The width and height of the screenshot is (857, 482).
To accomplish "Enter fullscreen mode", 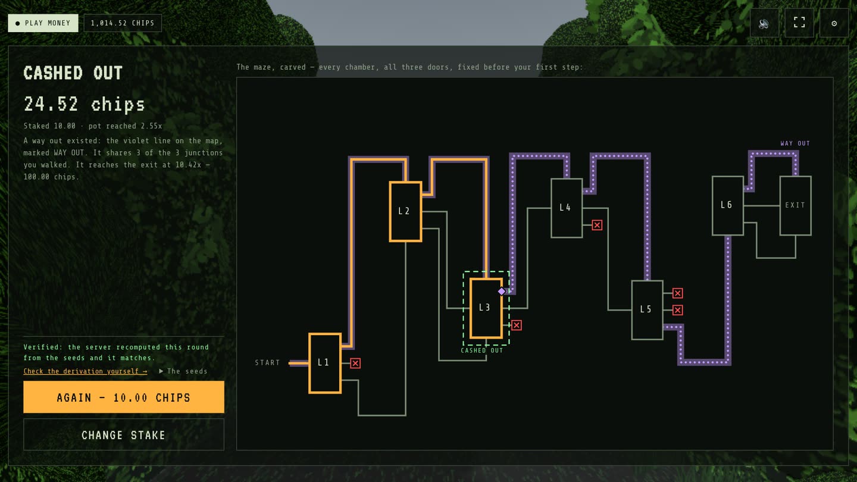I will [799, 23].
